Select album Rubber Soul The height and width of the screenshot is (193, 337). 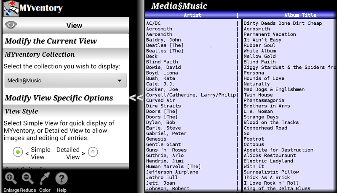[259, 45]
